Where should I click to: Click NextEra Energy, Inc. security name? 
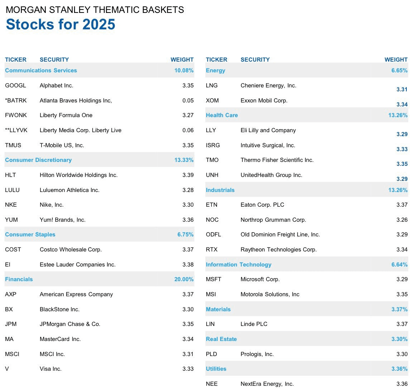tap(267, 384)
